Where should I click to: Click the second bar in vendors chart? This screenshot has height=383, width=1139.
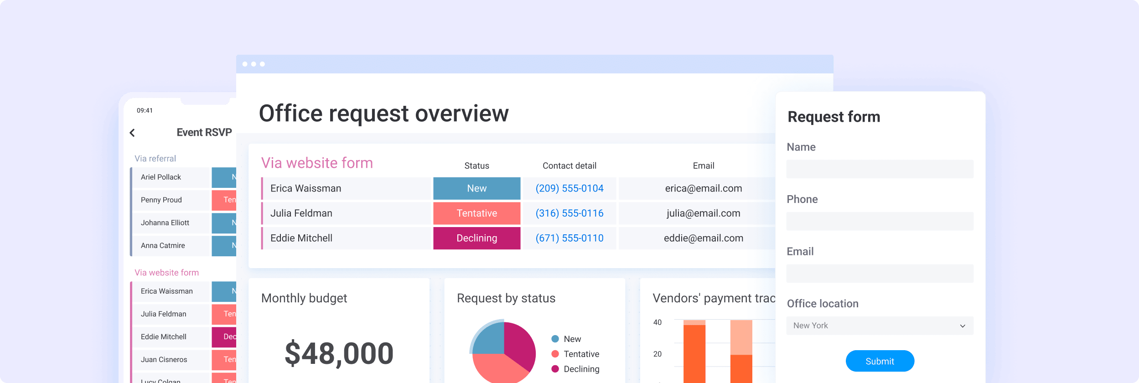click(x=741, y=352)
